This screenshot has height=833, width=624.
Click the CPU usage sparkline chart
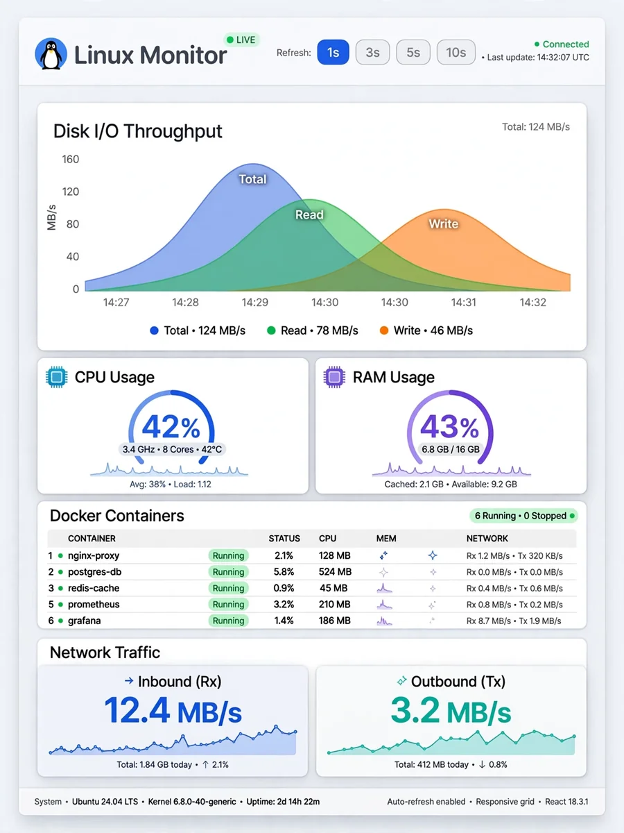(169, 469)
